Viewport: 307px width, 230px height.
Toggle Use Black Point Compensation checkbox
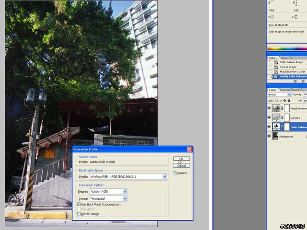click(79, 205)
